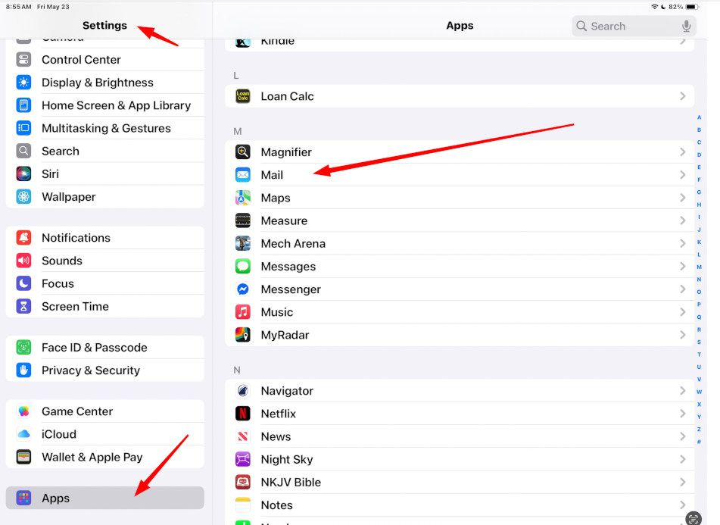The width and height of the screenshot is (720, 525).
Task: Open Maps app settings
Action: coord(460,198)
